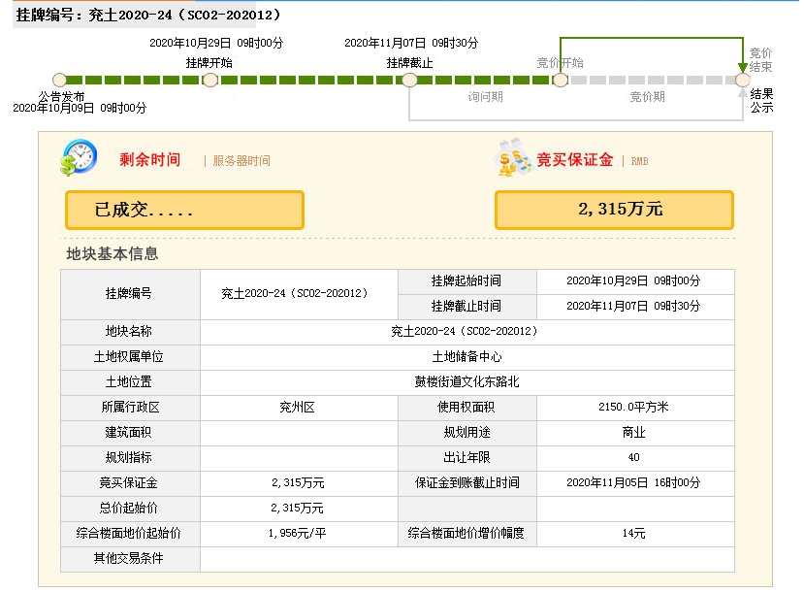Select the 公告发布 timeline circle
The width and height of the screenshot is (804, 592).
click(60, 80)
